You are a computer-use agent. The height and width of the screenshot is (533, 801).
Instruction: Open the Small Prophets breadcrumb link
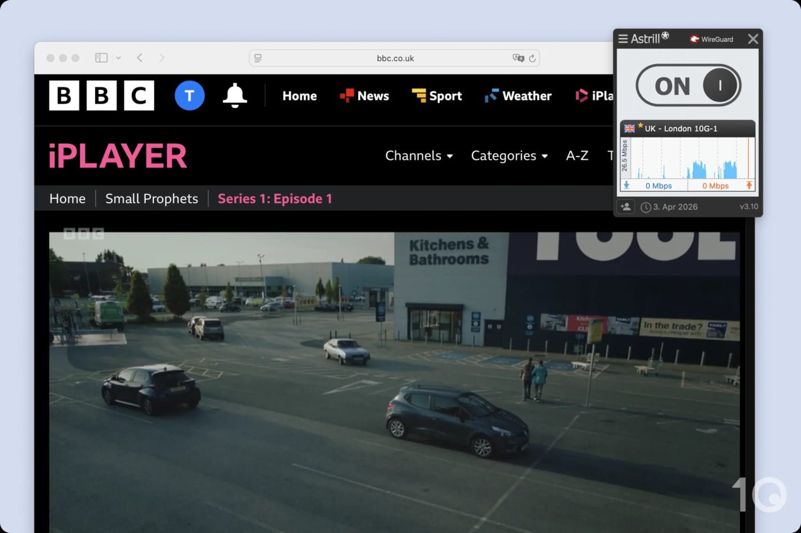pyautogui.click(x=151, y=198)
